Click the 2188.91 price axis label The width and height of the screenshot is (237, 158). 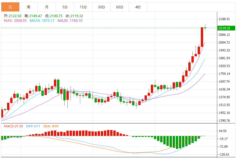[x=224, y=19]
